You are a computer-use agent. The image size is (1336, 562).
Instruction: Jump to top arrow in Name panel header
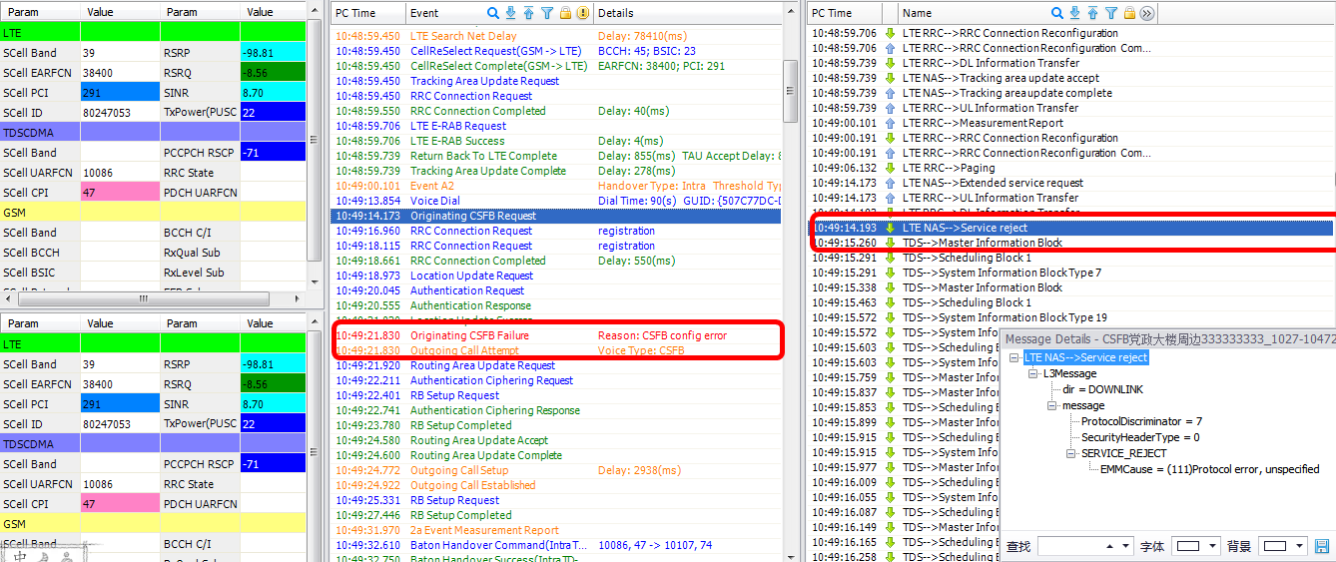click(x=1094, y=13)
